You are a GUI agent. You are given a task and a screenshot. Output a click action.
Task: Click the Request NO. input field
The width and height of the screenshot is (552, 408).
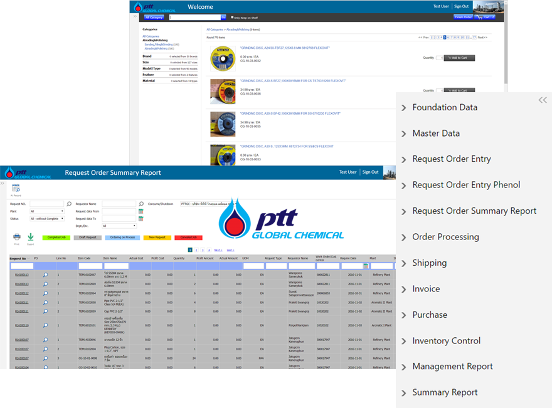click(x=47, y=204)
